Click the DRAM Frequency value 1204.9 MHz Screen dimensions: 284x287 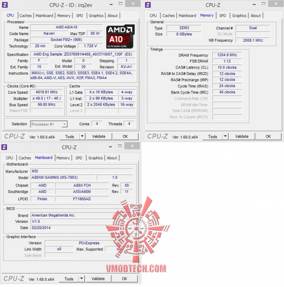coord(227,55)
